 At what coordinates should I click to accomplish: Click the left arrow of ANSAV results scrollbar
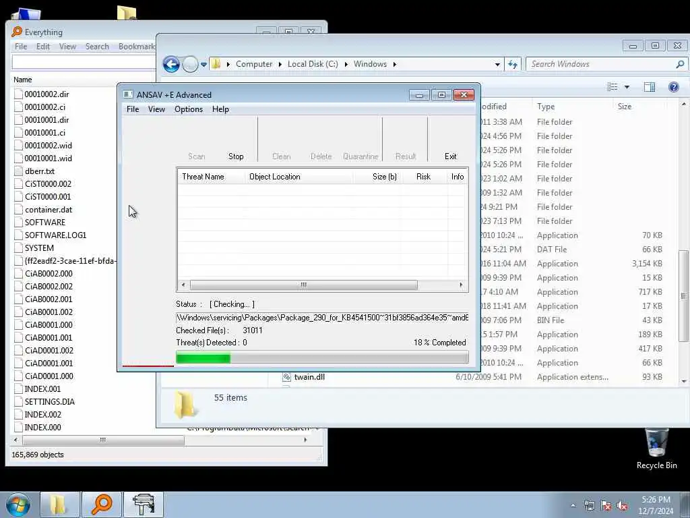point(183,285)
